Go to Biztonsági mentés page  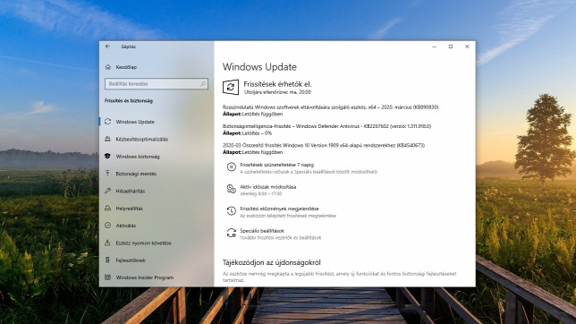[136, 174]
